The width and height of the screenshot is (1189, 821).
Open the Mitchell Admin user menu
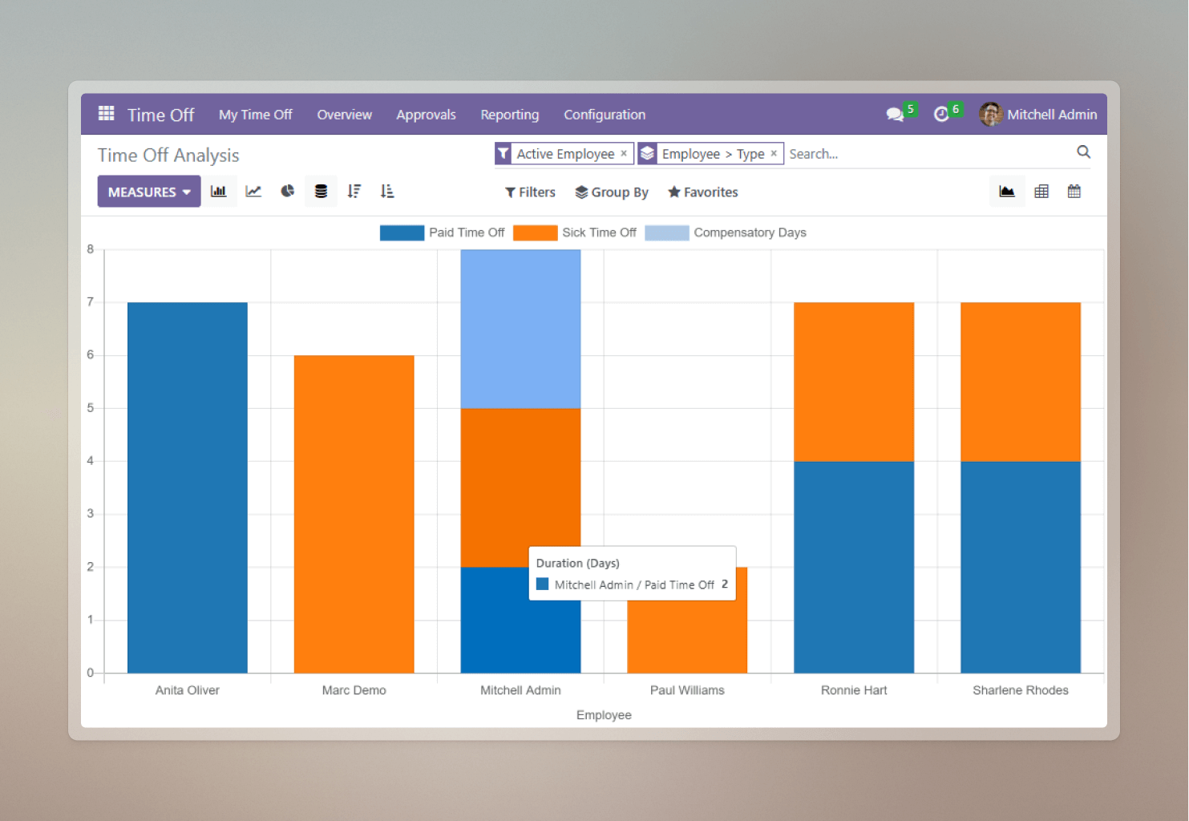[x=1038, y=115]
